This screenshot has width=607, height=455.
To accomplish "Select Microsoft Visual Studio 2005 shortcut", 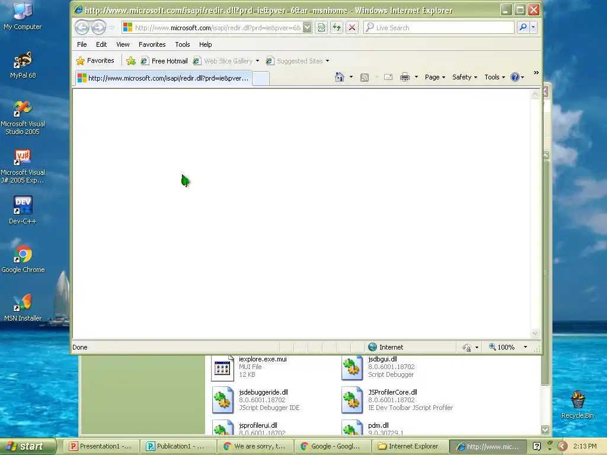I will 23,118.
